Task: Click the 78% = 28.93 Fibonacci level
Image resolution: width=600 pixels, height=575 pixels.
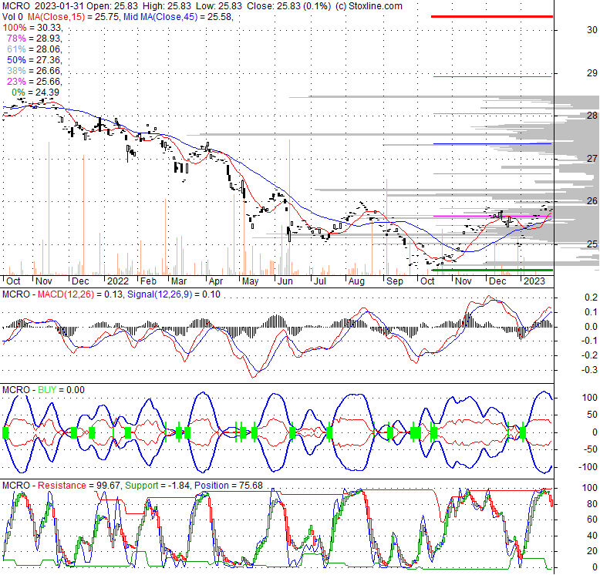Action: point(35,39)
